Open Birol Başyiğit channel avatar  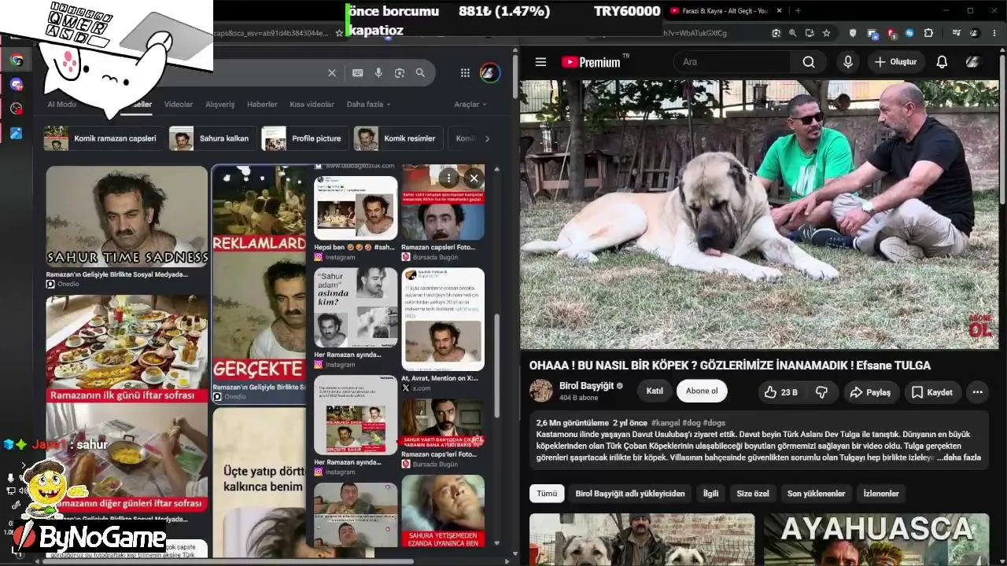[541, 391]
